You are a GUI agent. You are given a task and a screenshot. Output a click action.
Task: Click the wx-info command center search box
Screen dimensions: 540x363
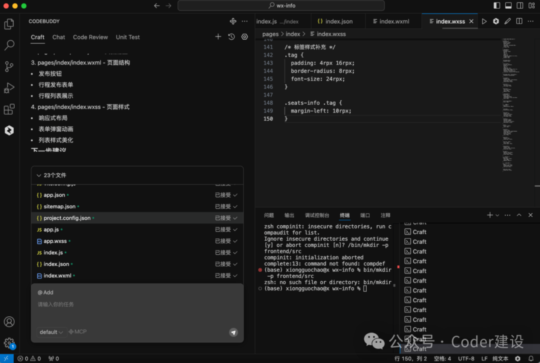281,6
